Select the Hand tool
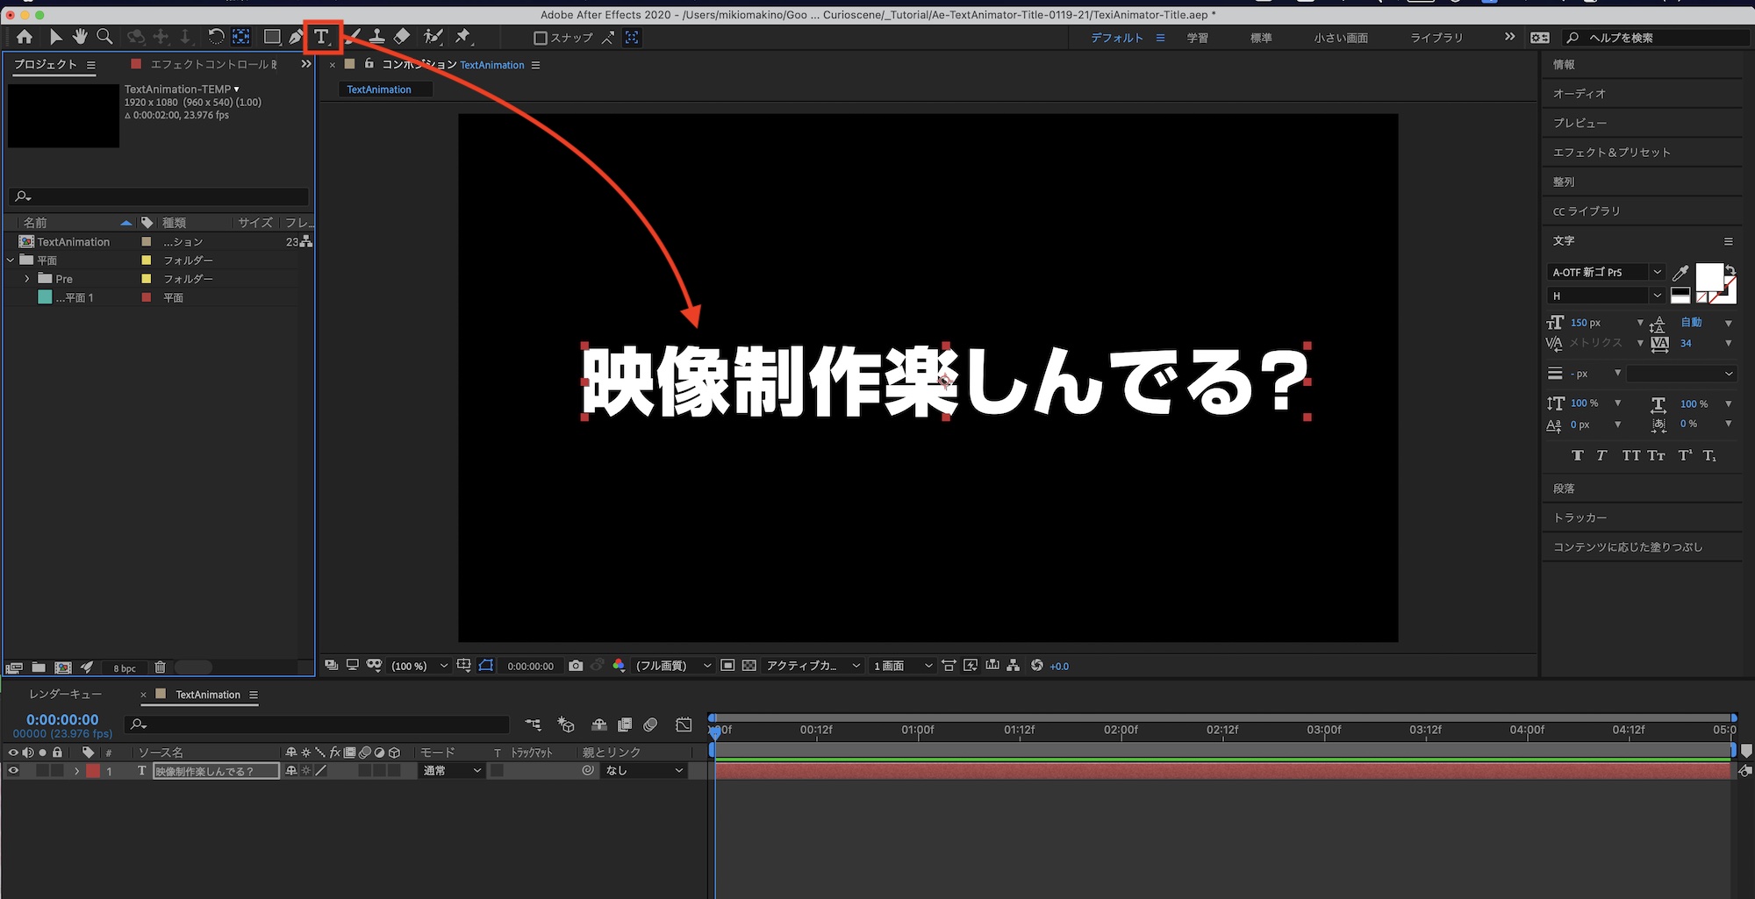1755x899 pixels. [80, 37]
